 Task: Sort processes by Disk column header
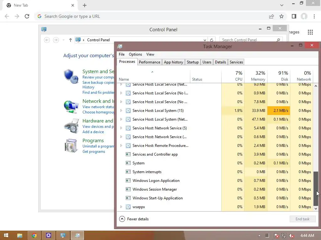tap(279, 76)
